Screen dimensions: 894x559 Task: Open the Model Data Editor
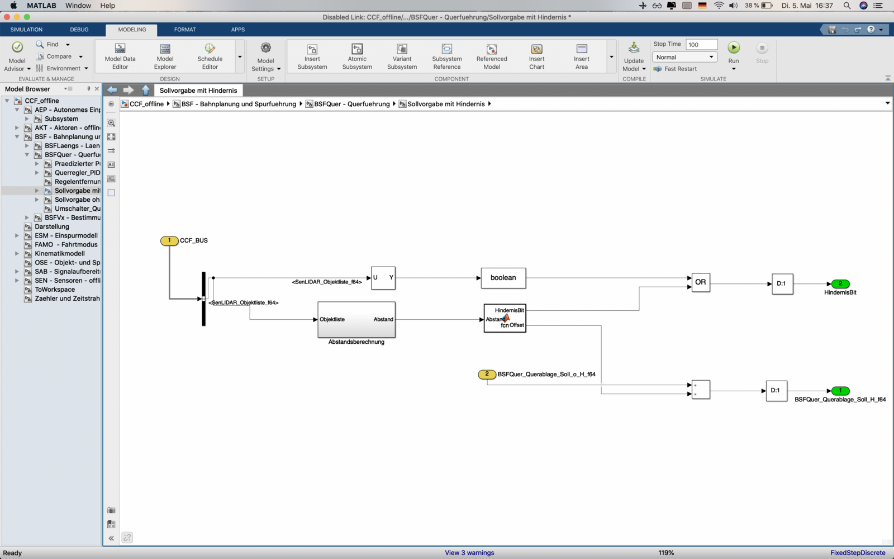120,49
